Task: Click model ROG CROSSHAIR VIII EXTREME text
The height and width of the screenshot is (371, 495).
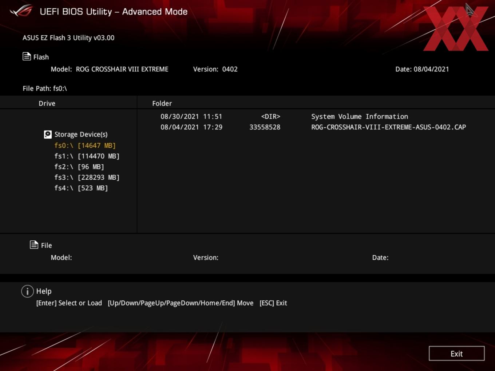Action: [x=122, y=69]
